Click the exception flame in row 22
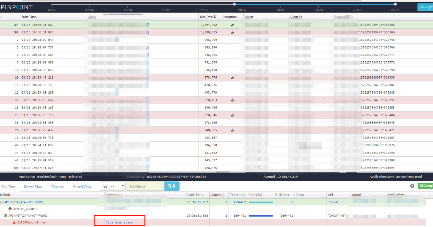Screen dimensions: 433x227 coord(232,100)
